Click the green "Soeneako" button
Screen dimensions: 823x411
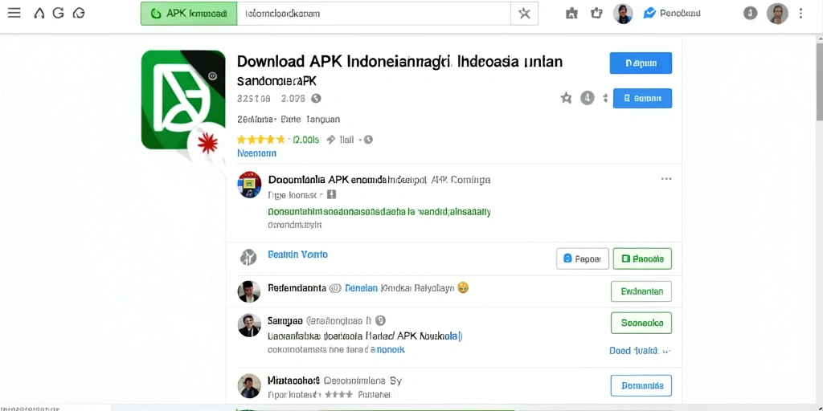pyautogui.click(x=641, y=323)
